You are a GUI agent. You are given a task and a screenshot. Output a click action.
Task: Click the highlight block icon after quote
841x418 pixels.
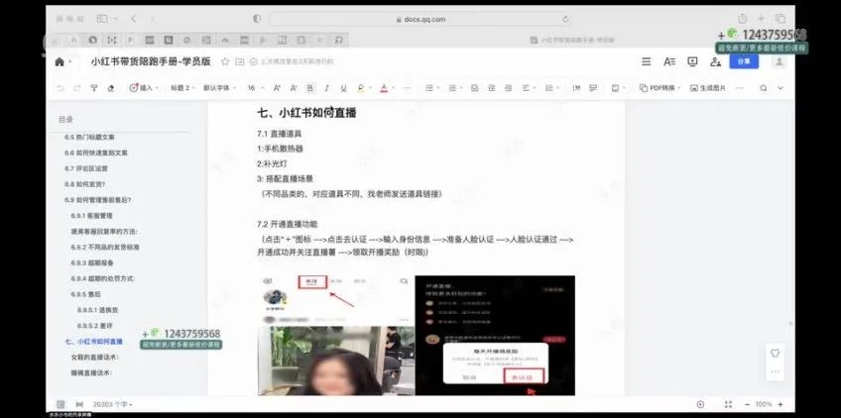[593, 88]
